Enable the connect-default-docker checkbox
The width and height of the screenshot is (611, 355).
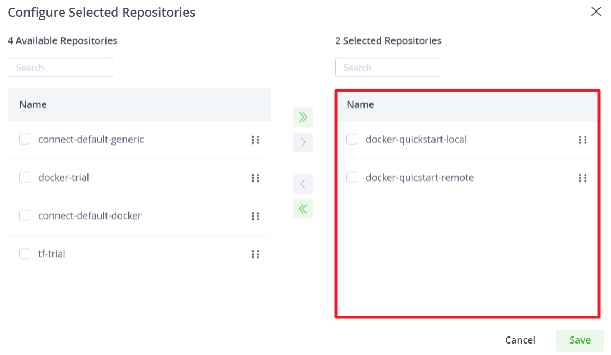click(x=25, y=215)
